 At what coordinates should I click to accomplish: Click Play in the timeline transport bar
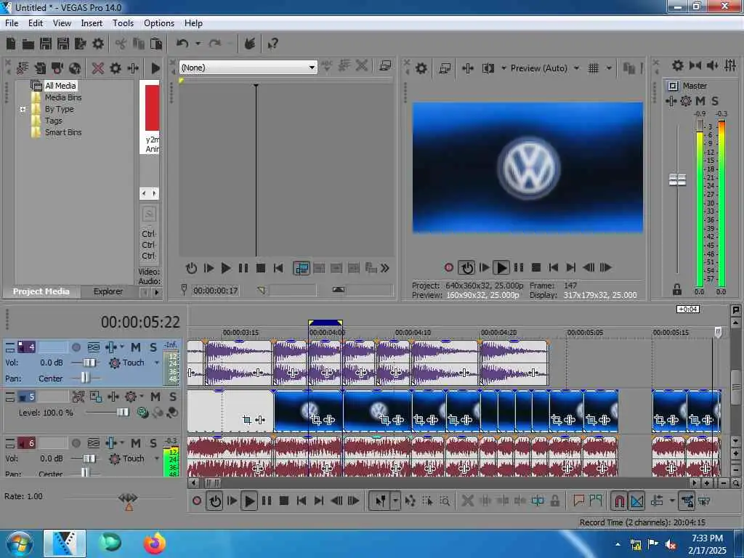tap(249, 501)
